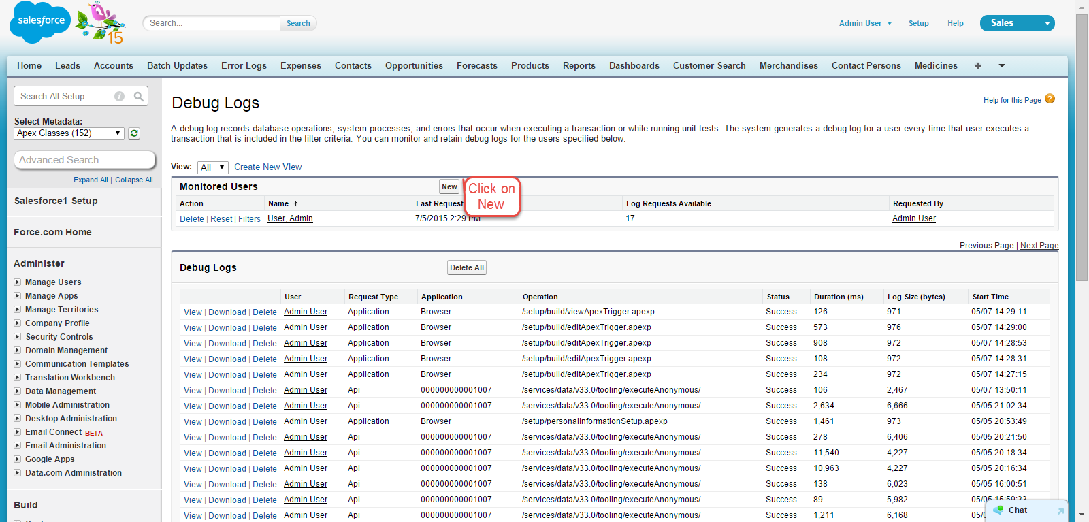The height and width of the screenshot is (522, 1089).
Task: Expand the Manage Users tree node
Action: 18,282
